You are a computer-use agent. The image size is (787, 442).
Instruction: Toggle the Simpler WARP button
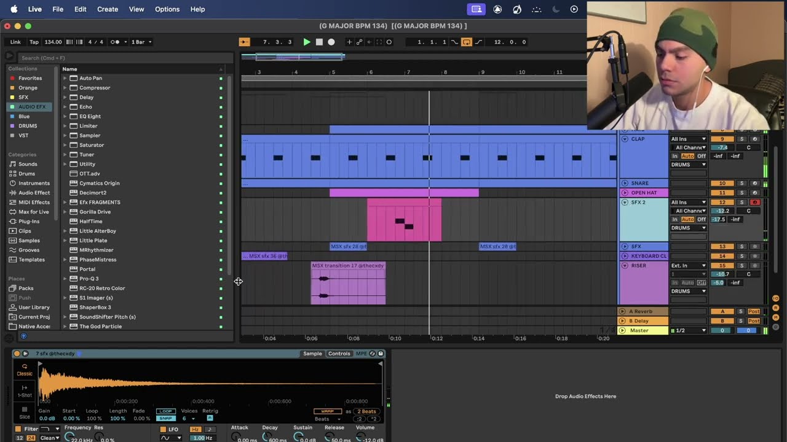pyautogui.click(x=328, y=411)
